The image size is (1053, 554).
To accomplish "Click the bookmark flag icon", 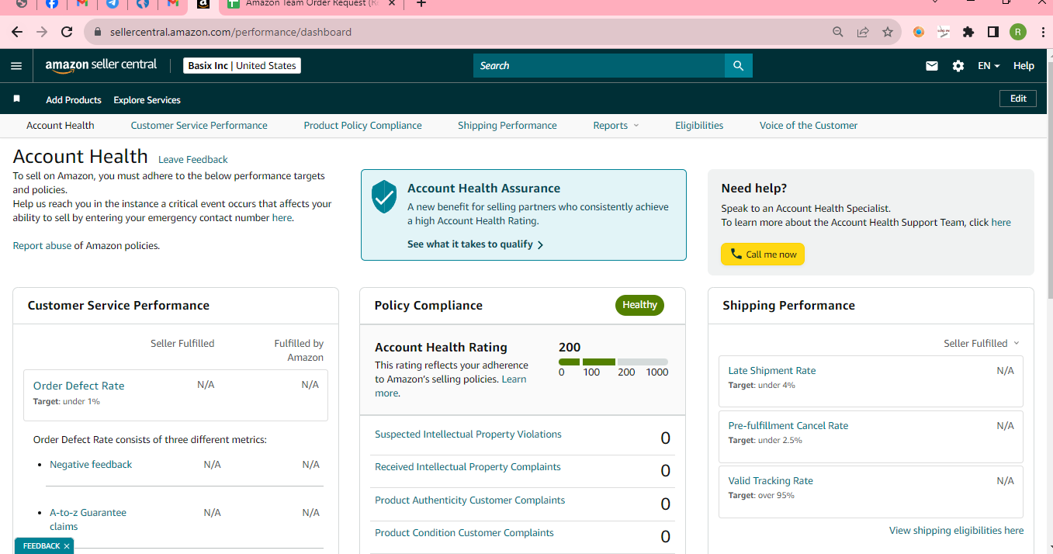I will pos(16,99).
